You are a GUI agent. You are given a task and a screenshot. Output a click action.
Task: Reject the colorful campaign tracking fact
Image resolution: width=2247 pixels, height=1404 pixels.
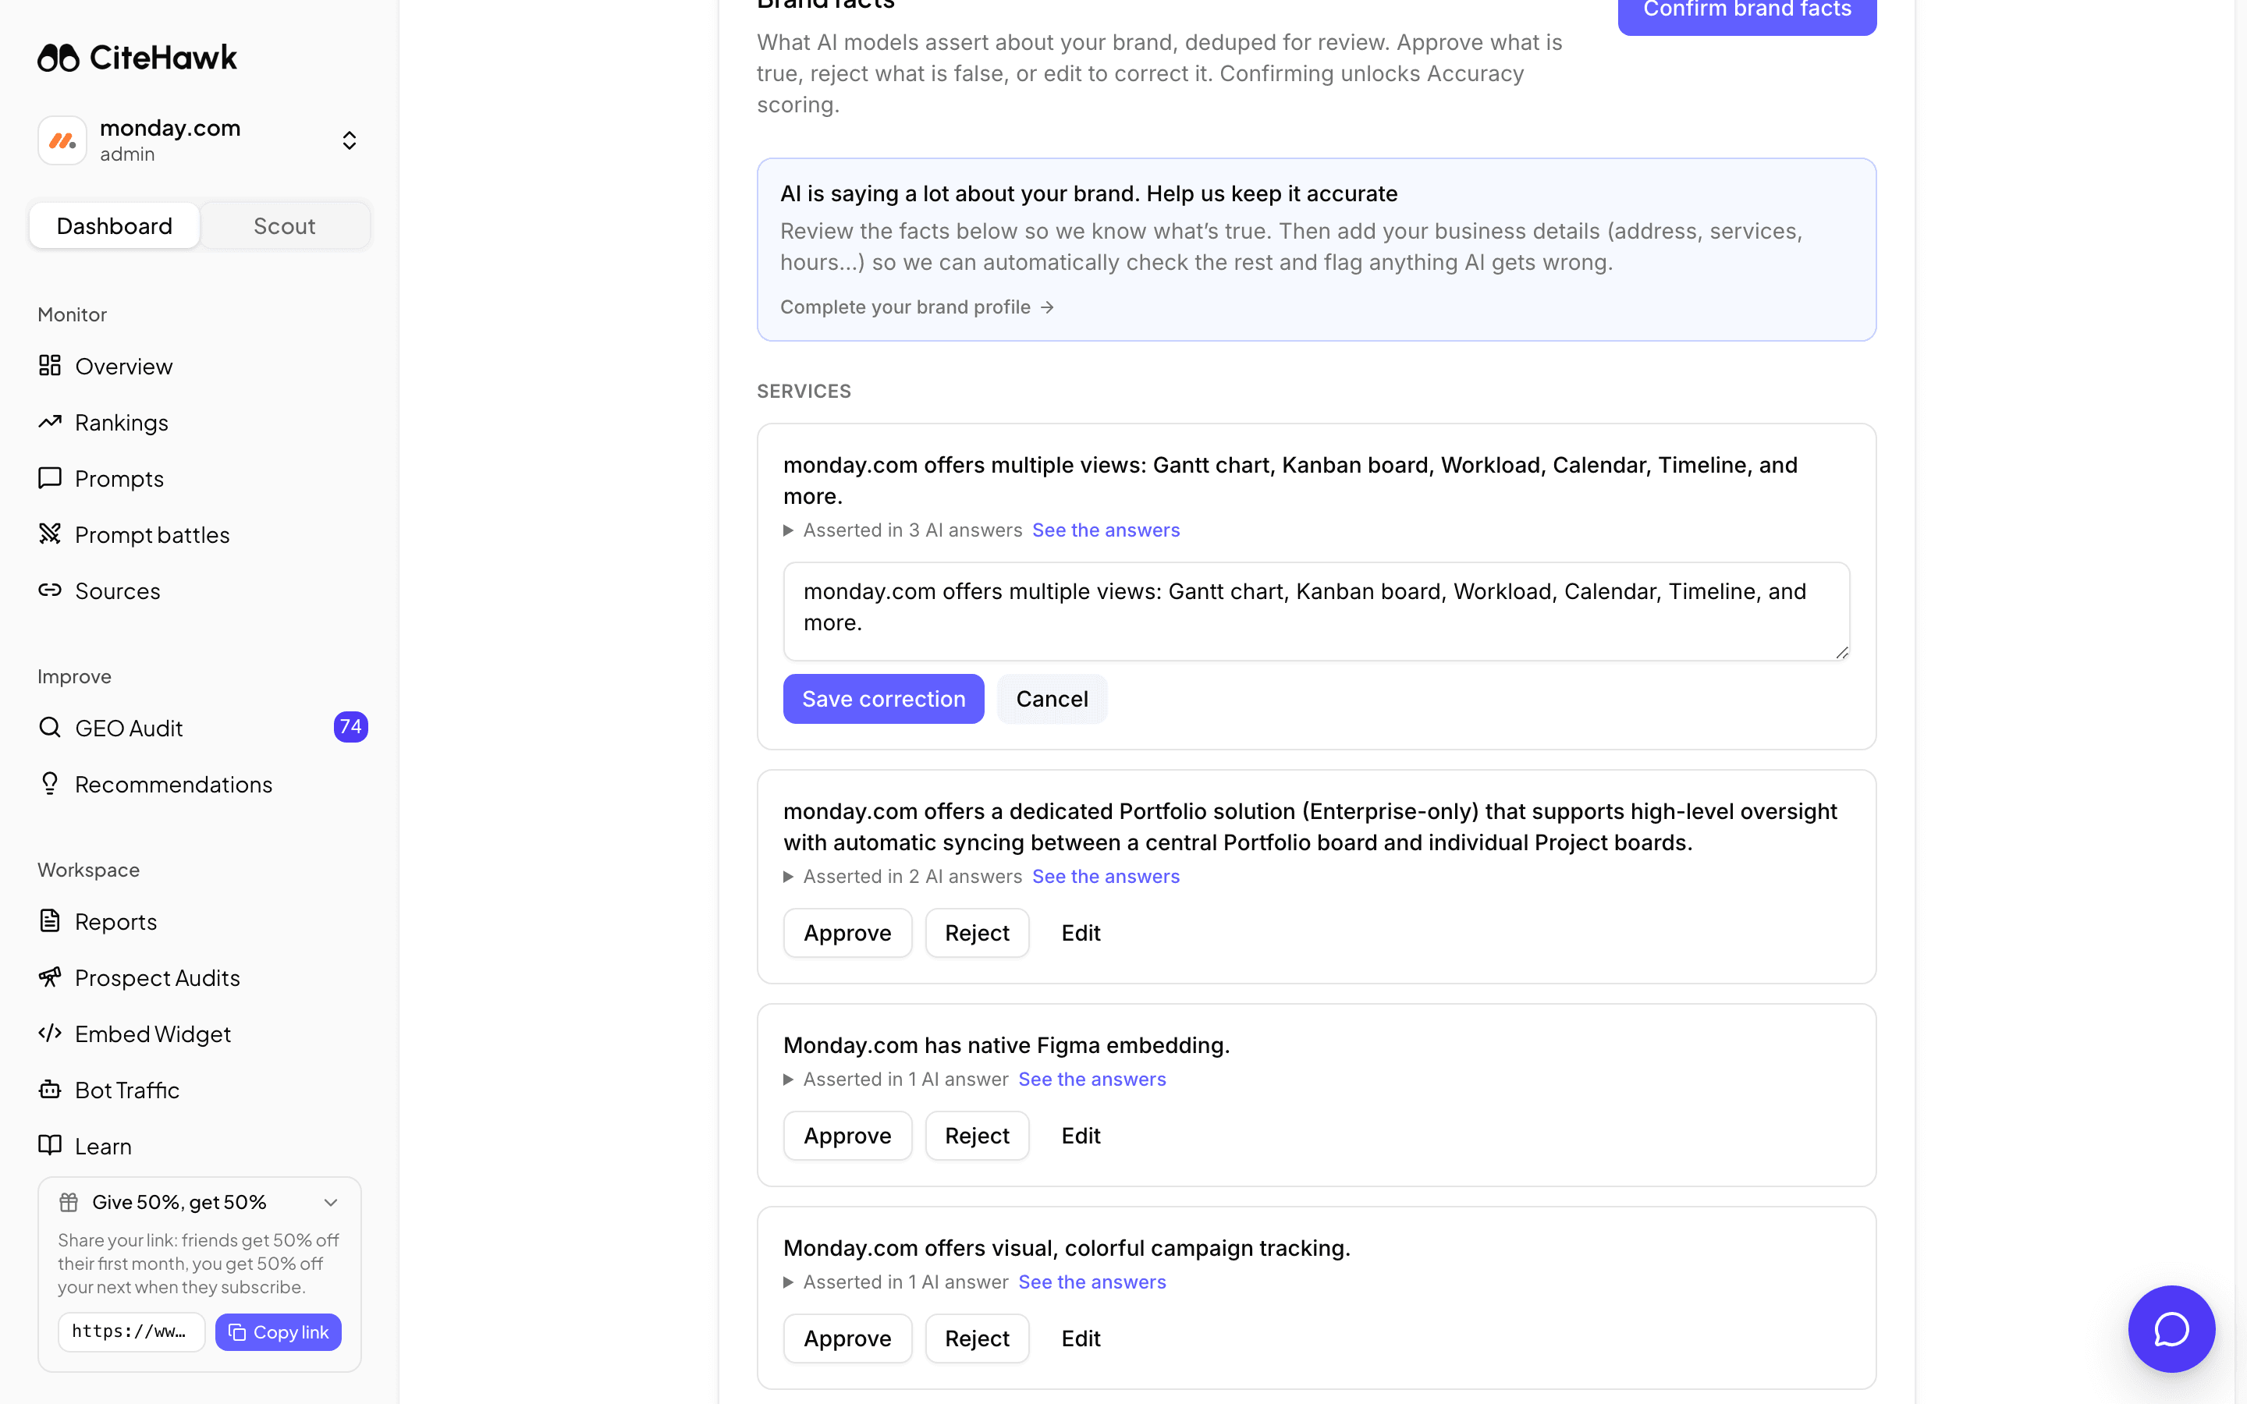click(977, 1338)
